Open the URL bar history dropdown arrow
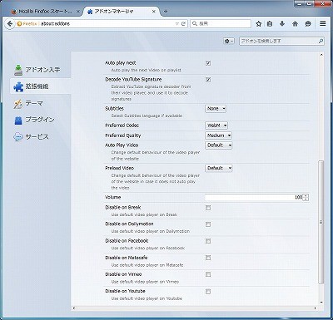The height and width of the screenshot is (320, 333). tap(177, 24)
